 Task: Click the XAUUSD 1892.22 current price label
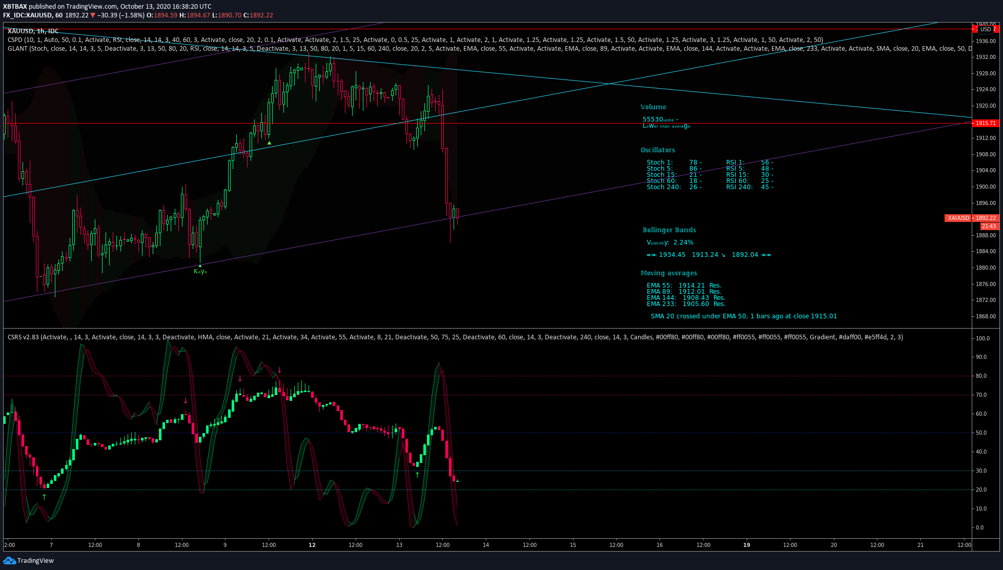point(971,218)
